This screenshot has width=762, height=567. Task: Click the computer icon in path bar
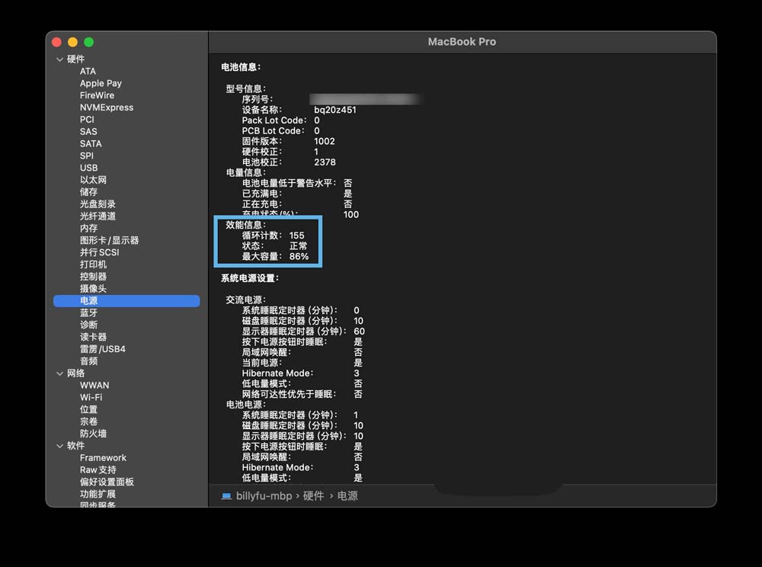226,496
